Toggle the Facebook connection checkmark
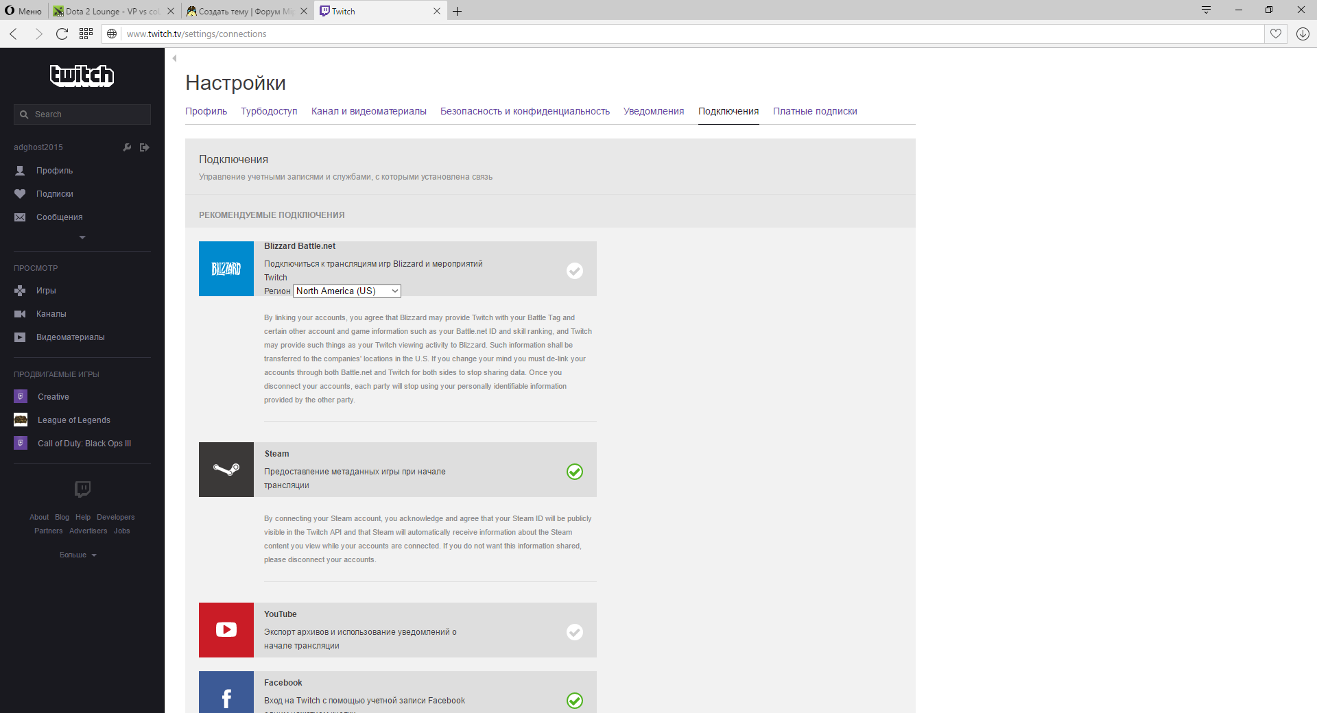 tap(575, 701)
